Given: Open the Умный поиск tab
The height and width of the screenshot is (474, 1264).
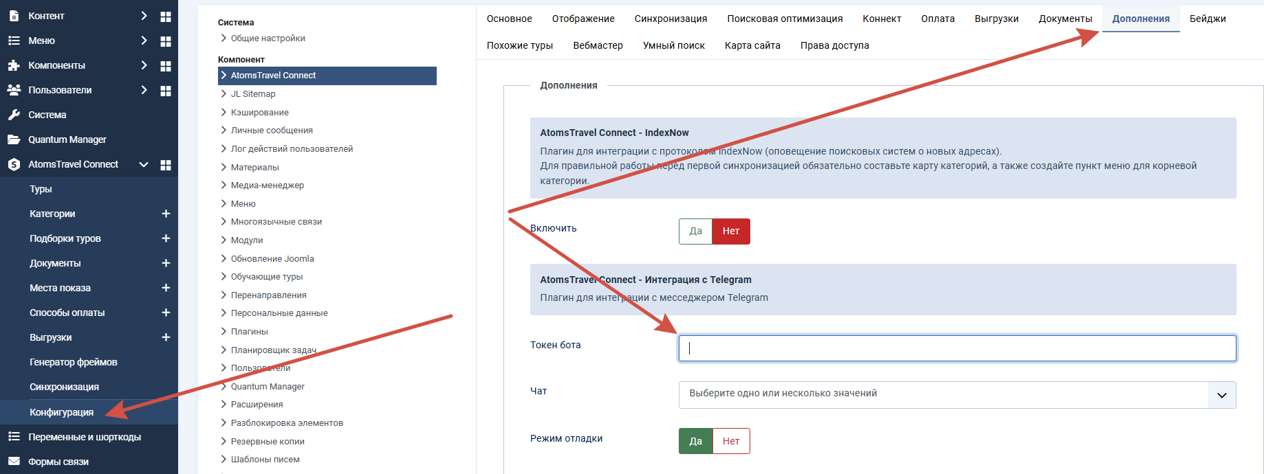Looking at the screenshot, I should (674, 45).
